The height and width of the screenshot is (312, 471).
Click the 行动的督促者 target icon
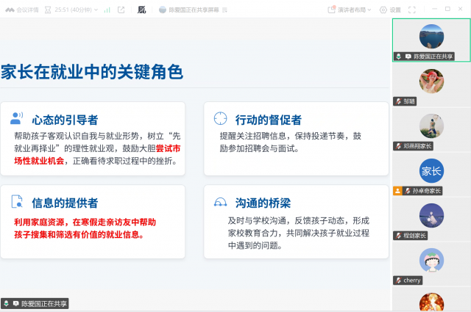pyautogui.click(x=219, y=118)
